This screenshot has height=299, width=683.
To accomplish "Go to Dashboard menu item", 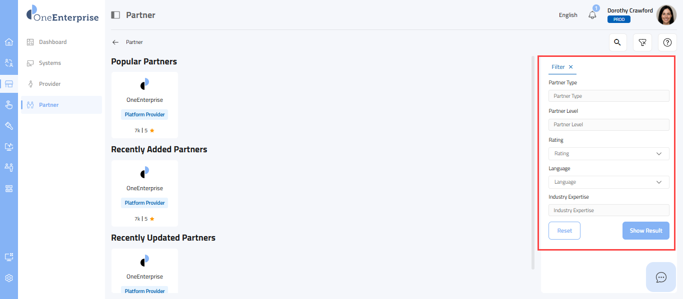I will click(52, 42).
